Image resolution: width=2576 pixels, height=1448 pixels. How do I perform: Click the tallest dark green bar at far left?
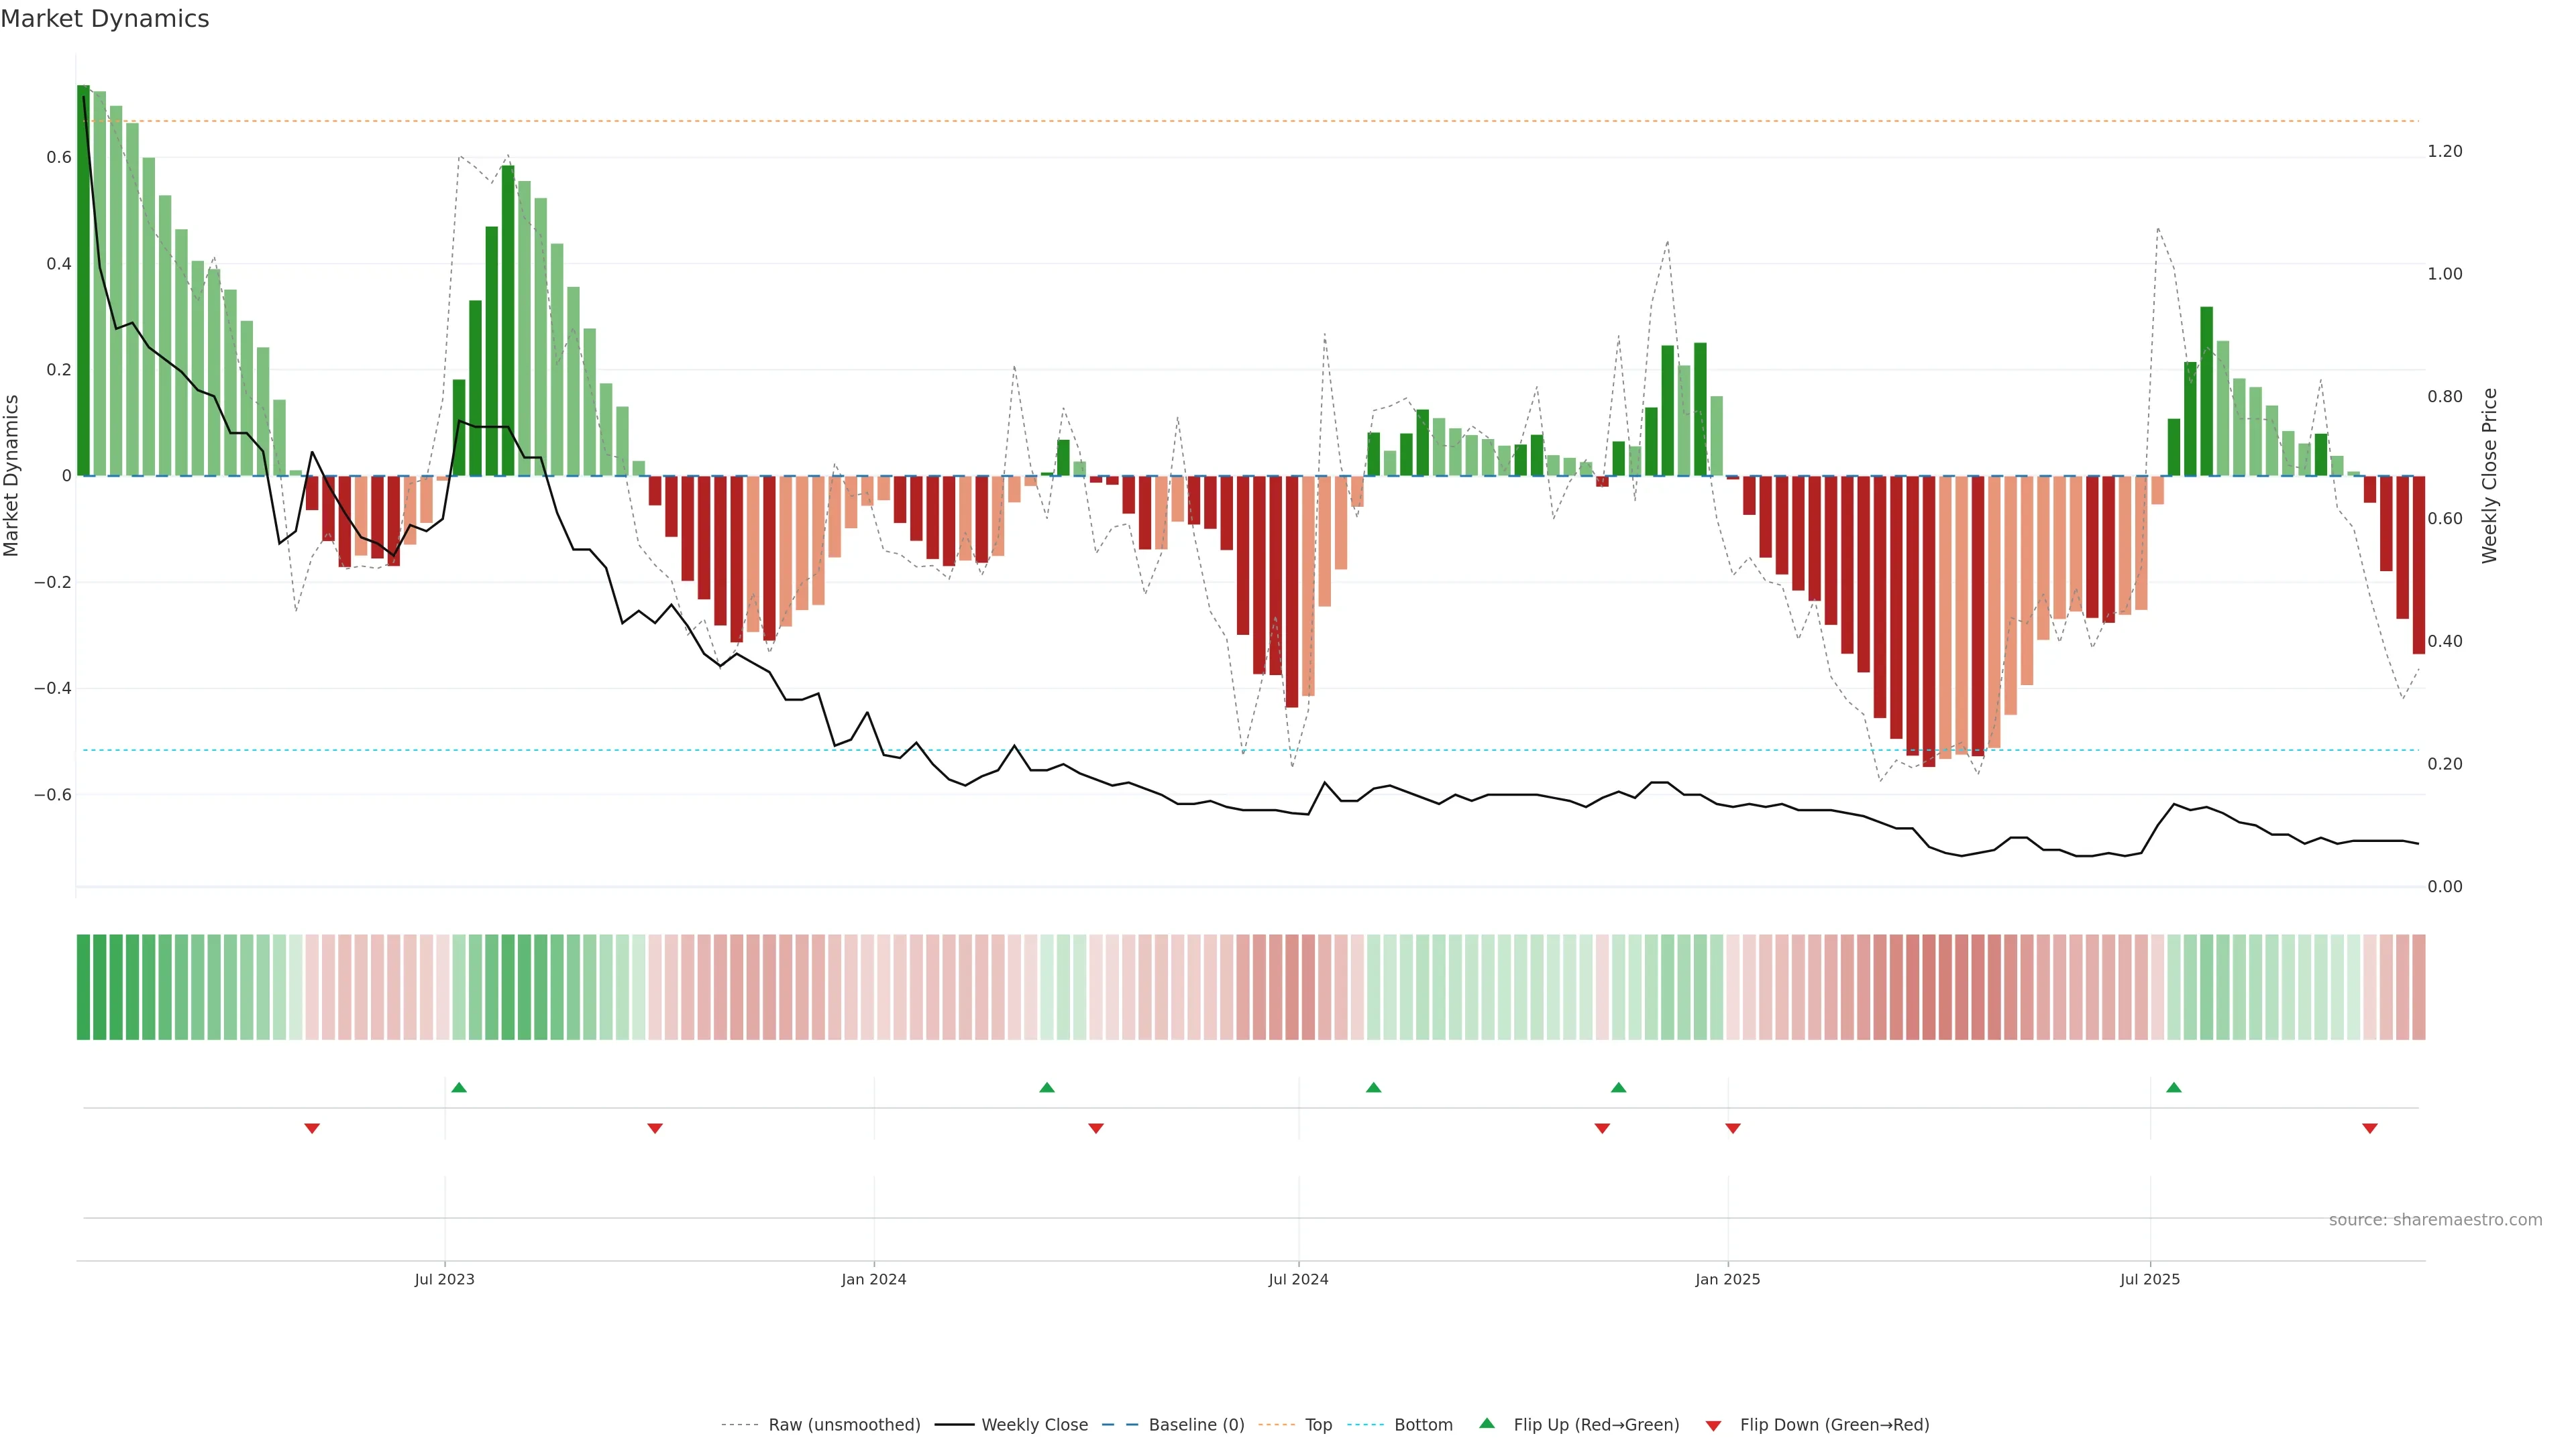[83, 280]
